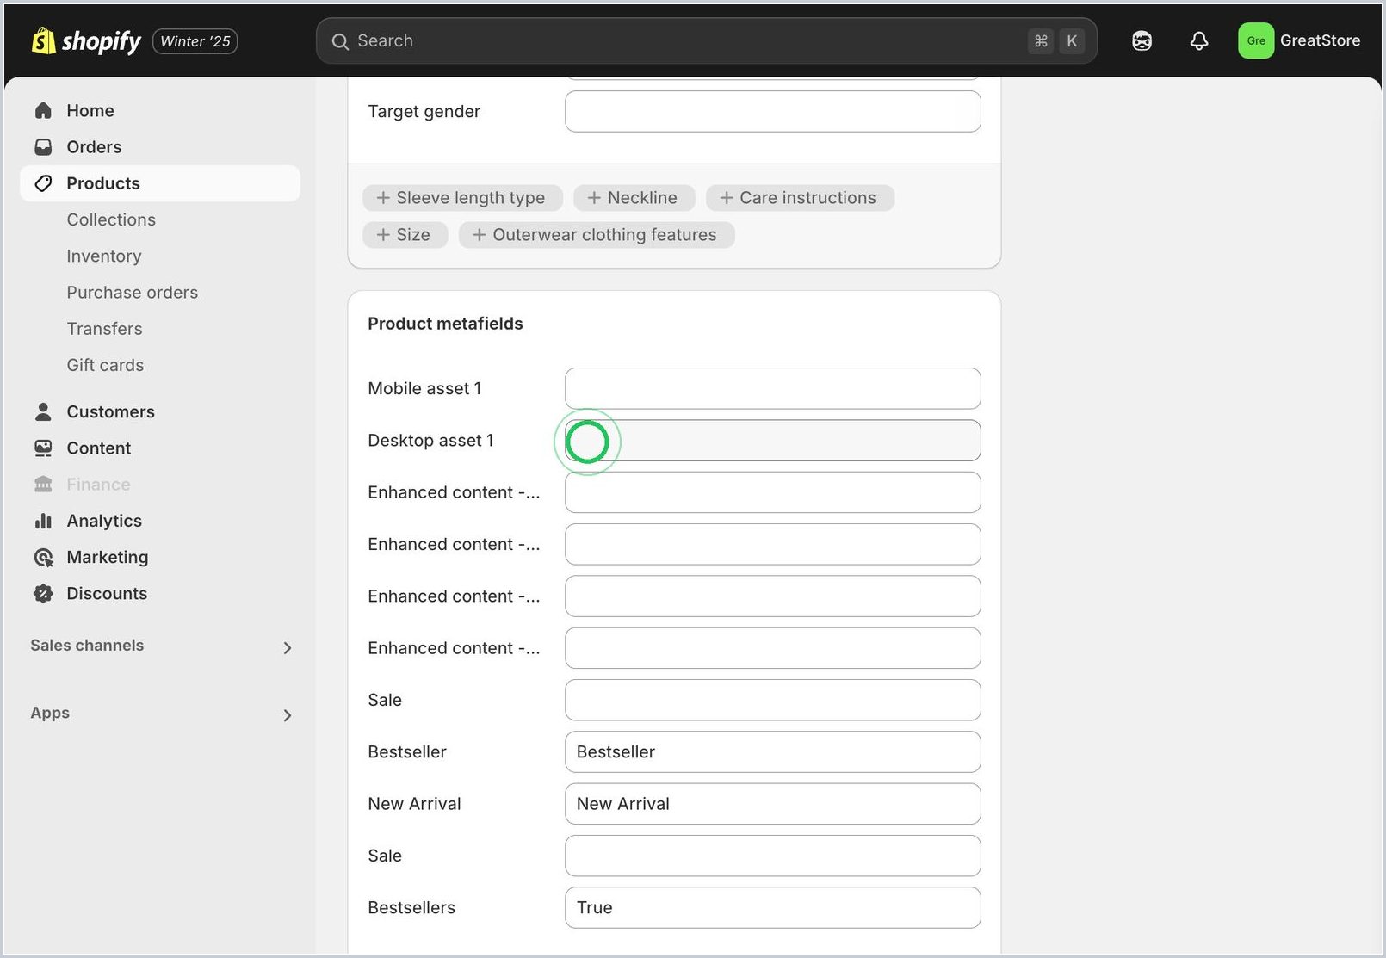Add Neckline attribute
This screenshot has width=1386, height=958.
click(634, 198)
